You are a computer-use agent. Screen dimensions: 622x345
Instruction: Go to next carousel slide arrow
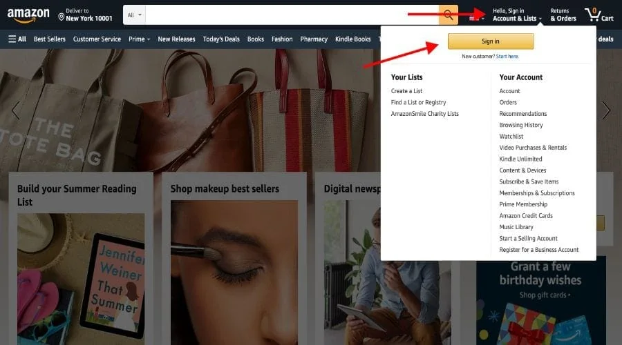click(x=606, y=110)
